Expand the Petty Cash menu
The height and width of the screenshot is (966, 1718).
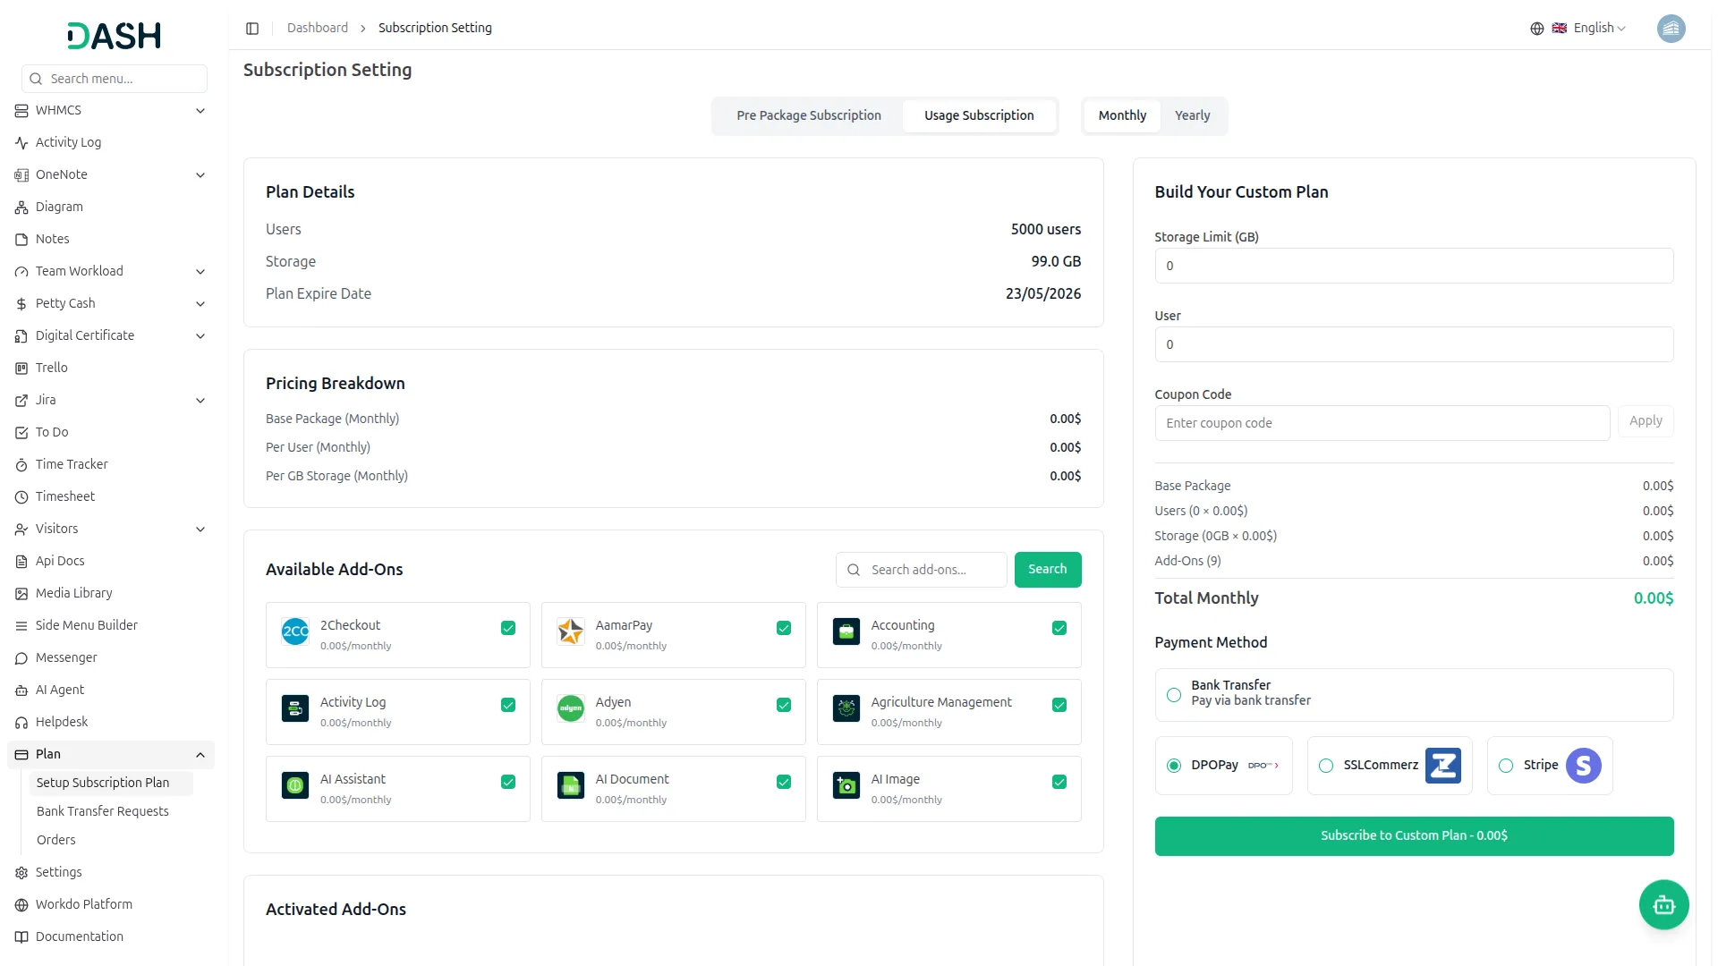[x=111, y=303]
